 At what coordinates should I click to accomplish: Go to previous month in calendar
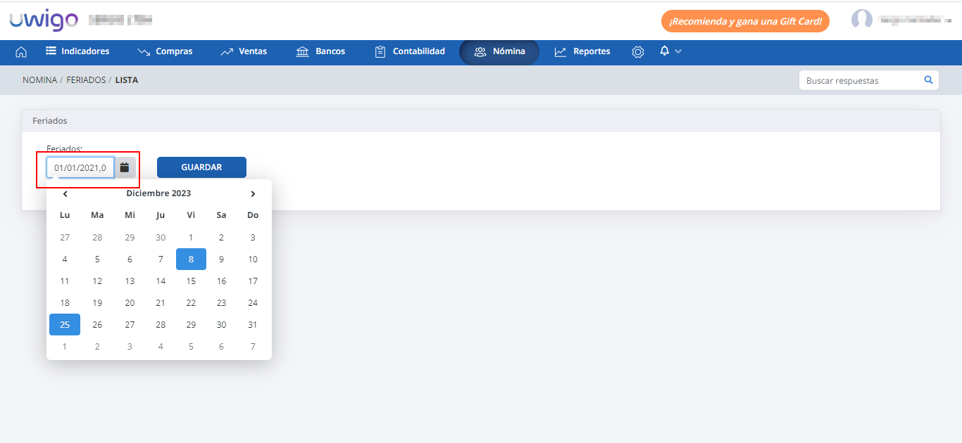point(65,193)
